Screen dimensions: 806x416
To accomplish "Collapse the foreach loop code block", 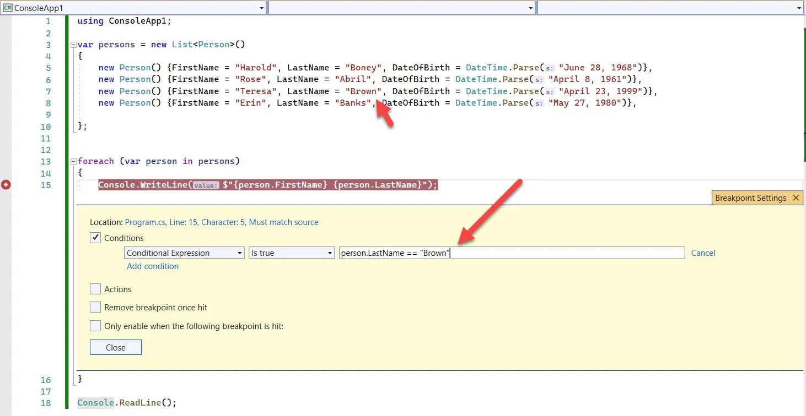I will pyautogui.click(x=73, y=161).
